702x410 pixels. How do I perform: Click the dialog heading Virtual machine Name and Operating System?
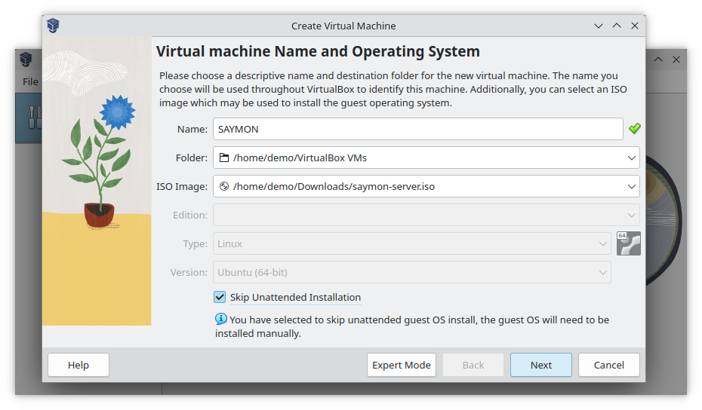click(x=318, y=51)
